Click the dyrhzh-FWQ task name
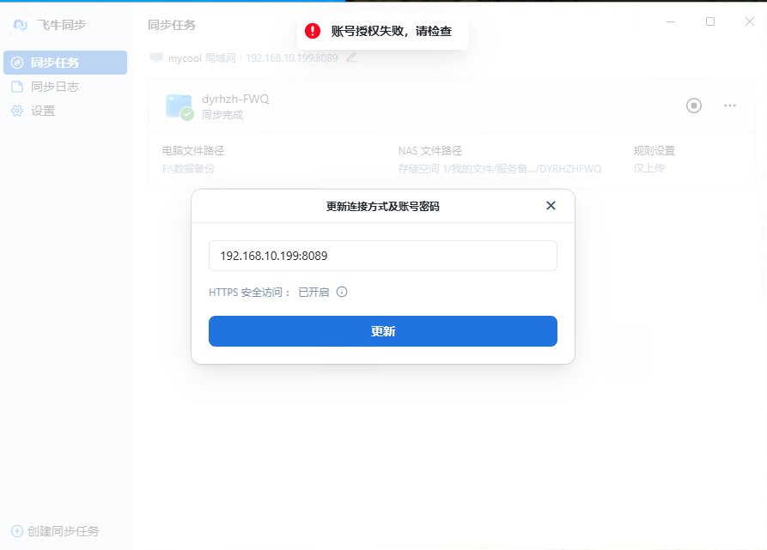Screen dimensions: 767x550 point(235,100)
